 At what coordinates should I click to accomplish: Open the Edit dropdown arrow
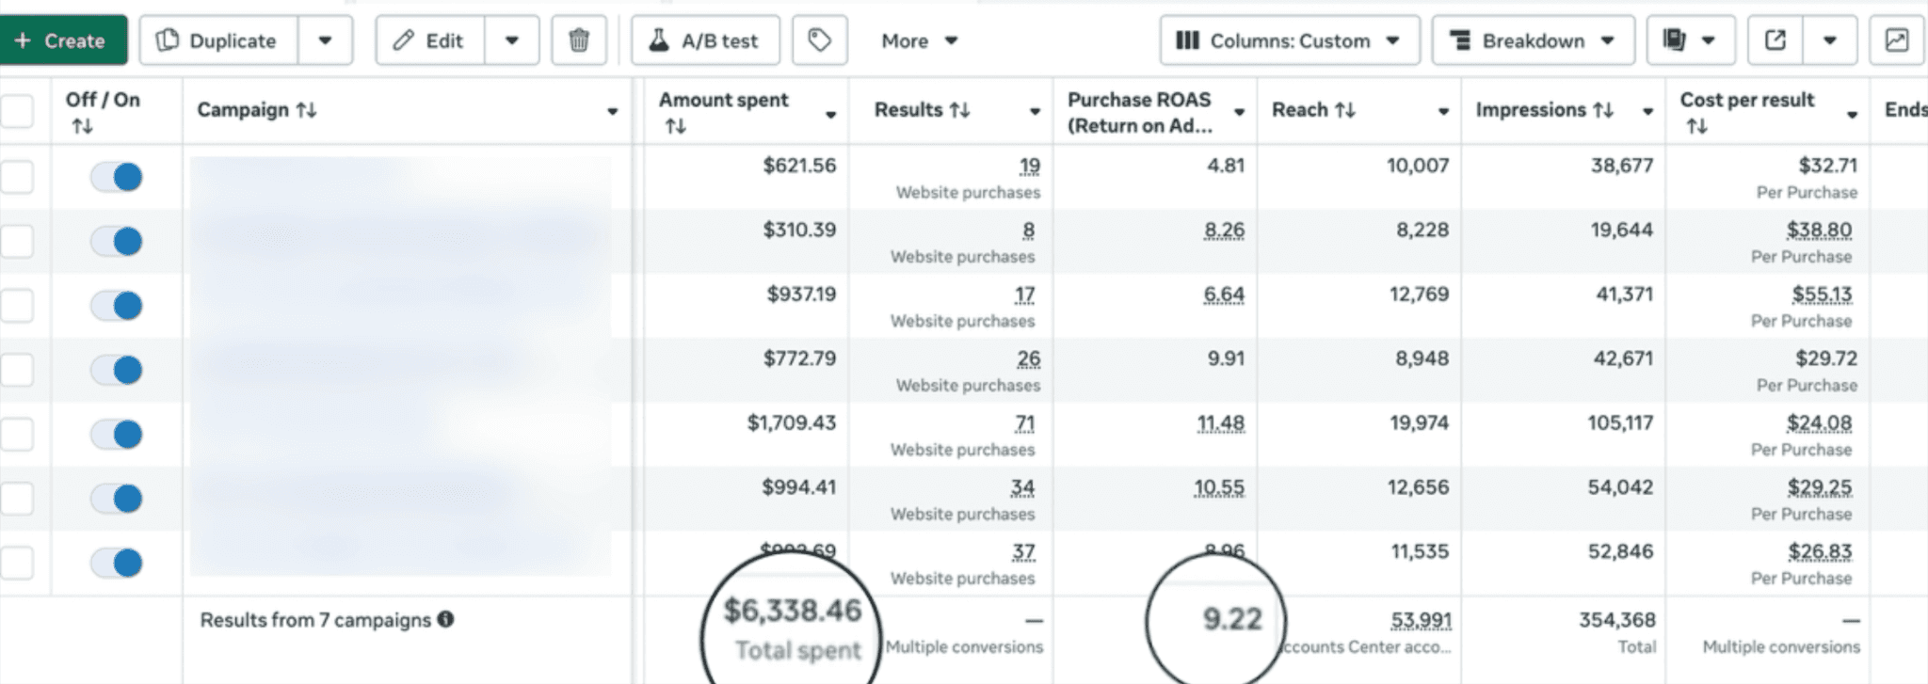(x=512, y=40)
